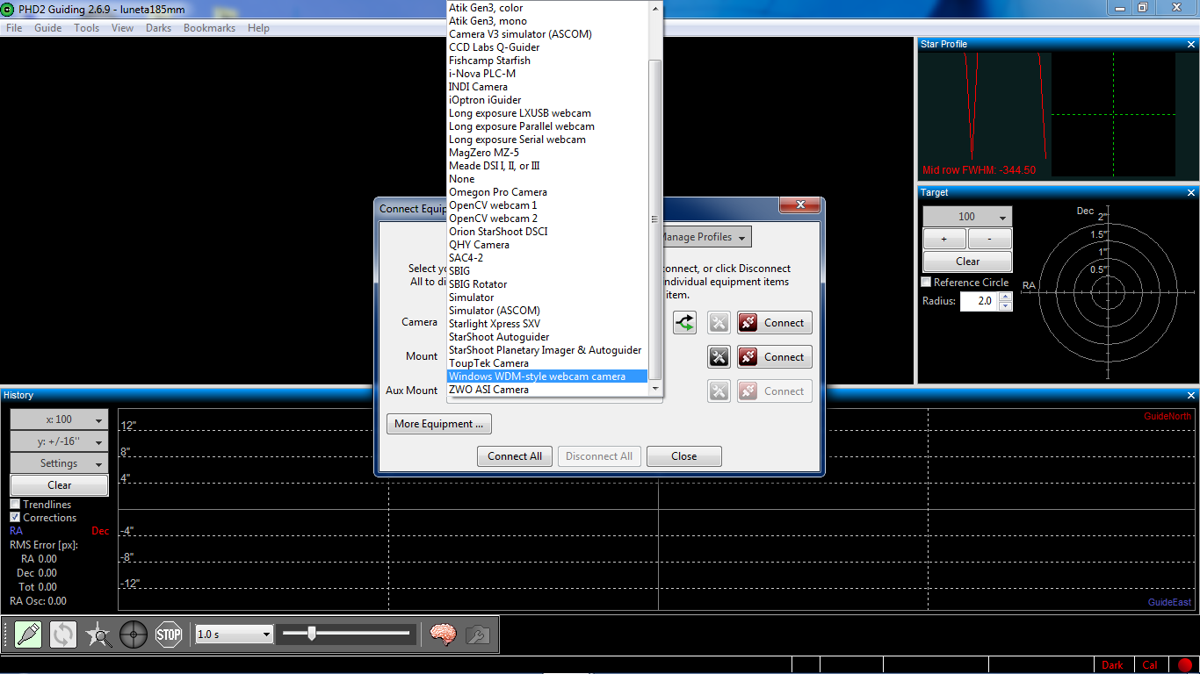
Task: Open the 1.0 s exposure dropdown
Action: coord(235,634)
